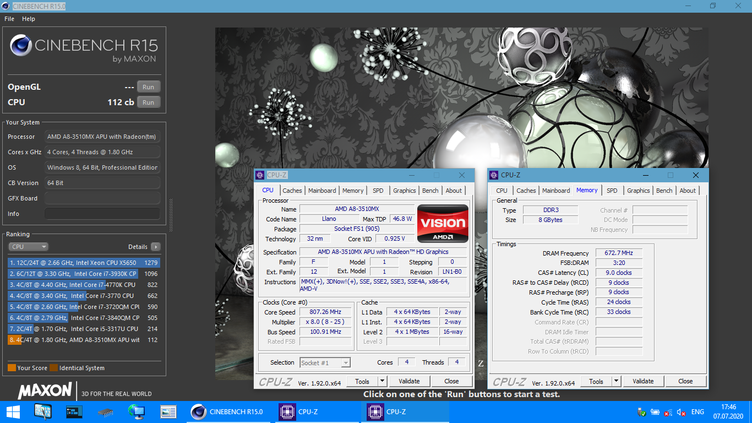Switch to About tab in CPU window
The image size is (752, 423).
454,191
